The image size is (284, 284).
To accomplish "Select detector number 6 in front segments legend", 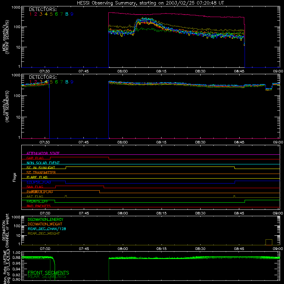I will pos(56,14).
